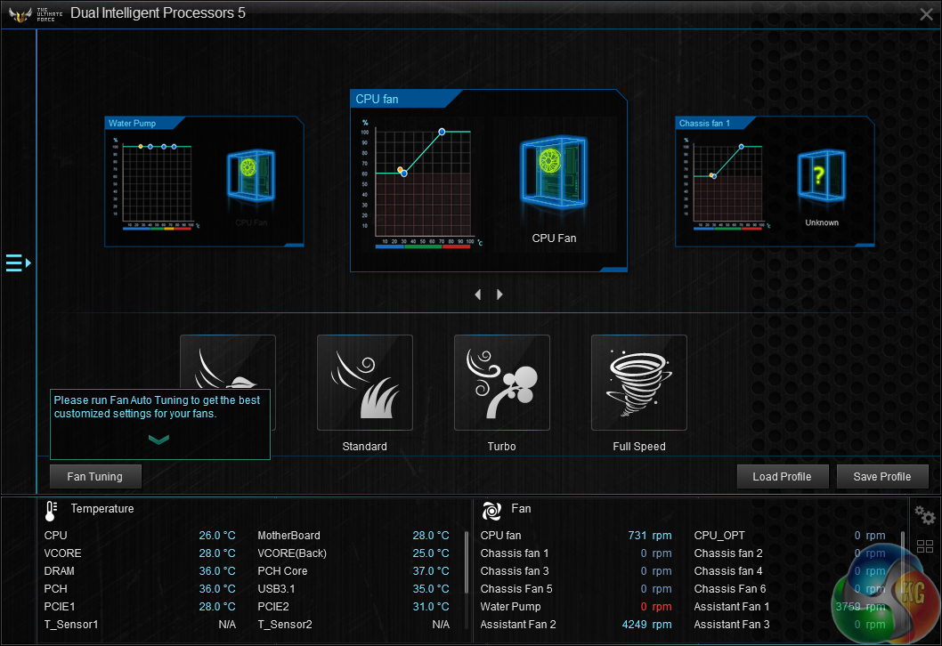Image resolution: width=942 pixels, height=646 pixels.
Task: Click the Chassis fan 2 label
Action: coord(728,553)
